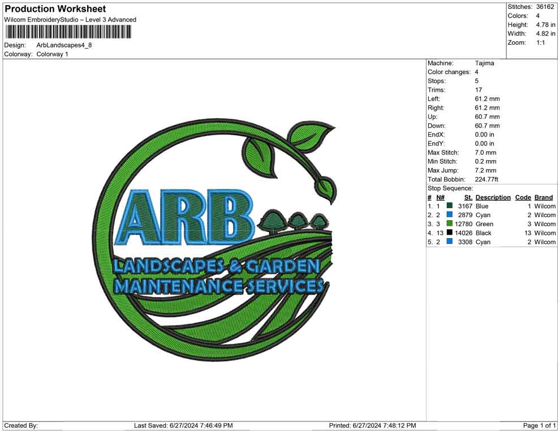The width and height of the screenshot is (560, 431).
Task: Click the Max Jump value 7.2 mm
Action: tap(485, 170)
